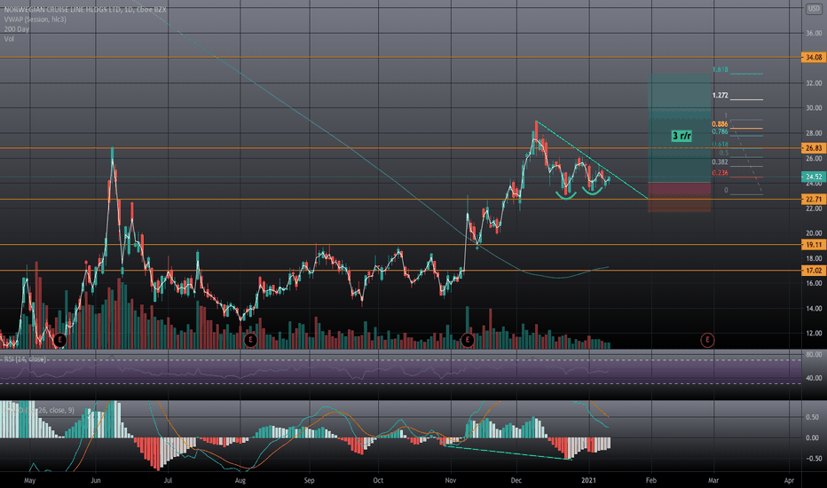The height and width of the screenshot is (488, 827).
Task: Select the 3 r/r risk-reward label
Action: [x=681, y=136]
